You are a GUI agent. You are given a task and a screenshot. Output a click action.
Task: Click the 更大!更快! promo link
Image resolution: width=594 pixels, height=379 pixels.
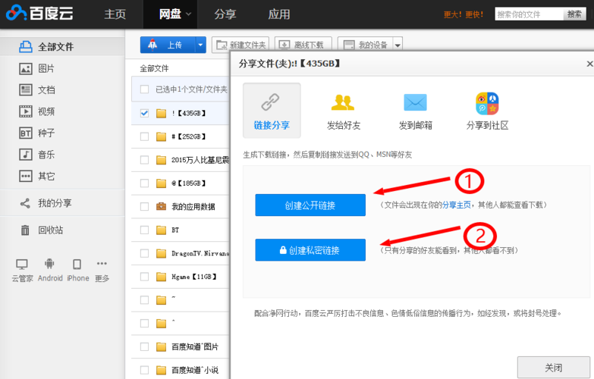pyautogui.click(x=464, y=14)
